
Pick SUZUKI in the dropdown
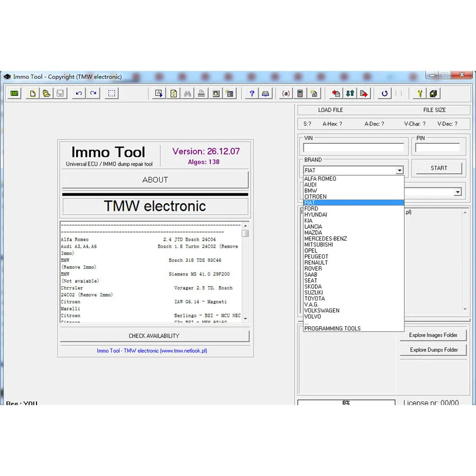pyautogui.click(x=354, y=292)
